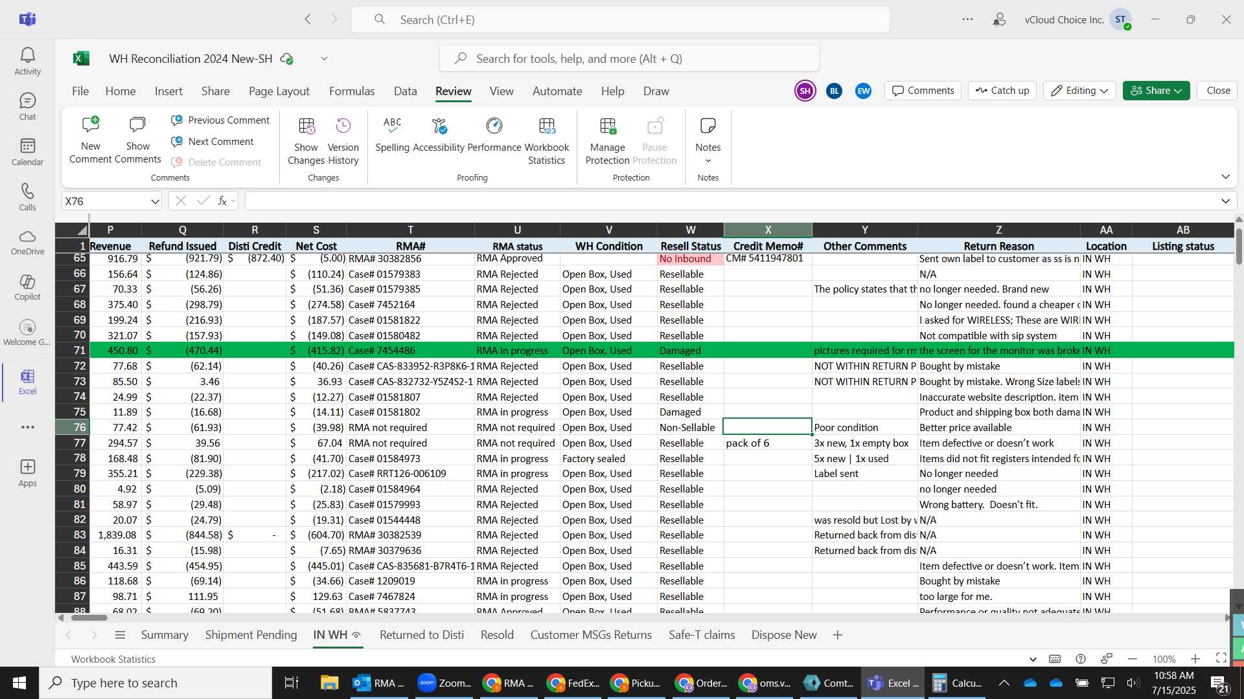Click the EW collaborator avatar

863,91
